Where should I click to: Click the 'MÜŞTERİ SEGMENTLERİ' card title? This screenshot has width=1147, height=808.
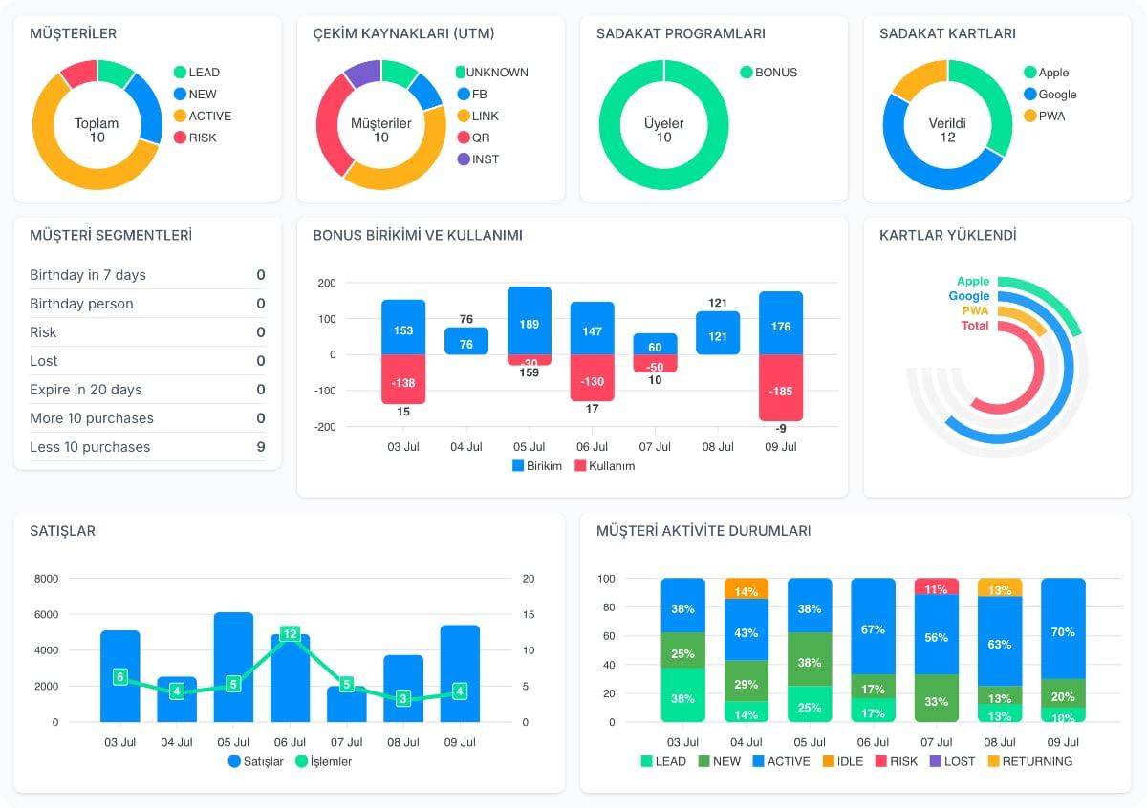click(111, 235)
